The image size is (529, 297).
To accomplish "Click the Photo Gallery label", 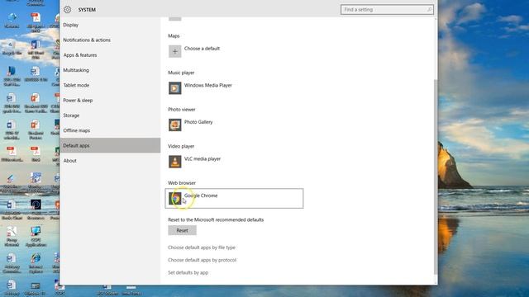I will coord(198,122).
